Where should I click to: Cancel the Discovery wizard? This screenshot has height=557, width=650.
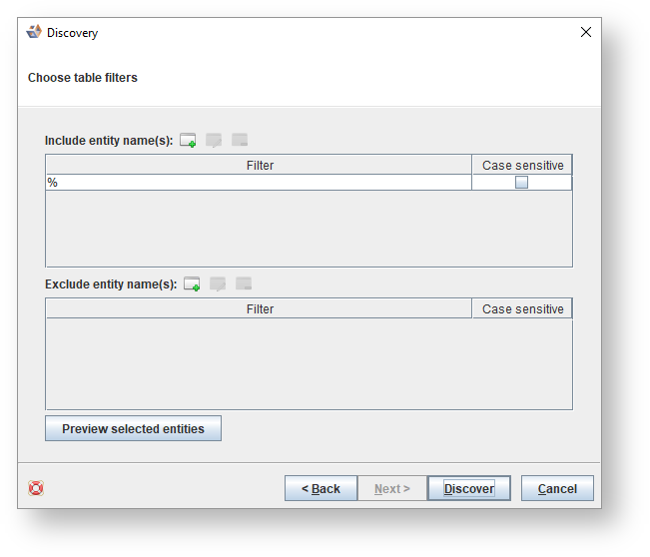(x=557, y=488)
